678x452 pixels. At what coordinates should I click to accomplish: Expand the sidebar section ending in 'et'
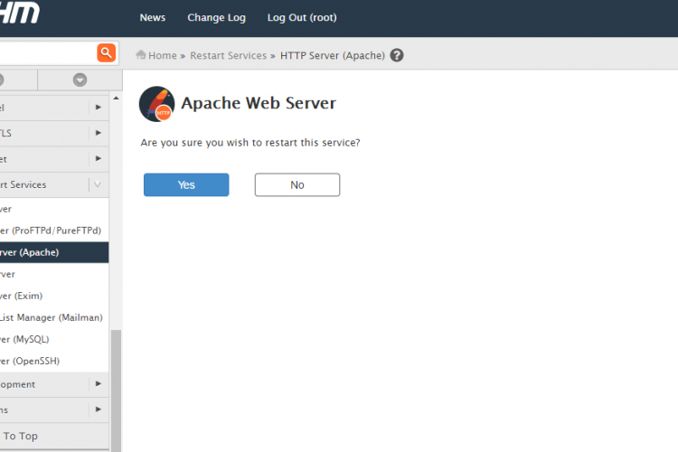[x=99, y=159]
